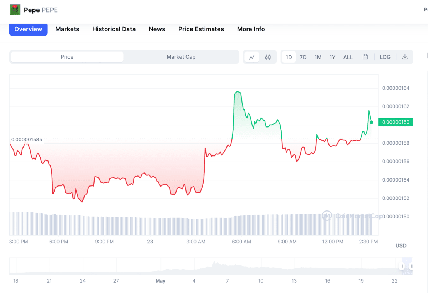The image size is (428, 293).
Task: Click the chart download icon
Action: pyautogui.click(x=405, y=57)
